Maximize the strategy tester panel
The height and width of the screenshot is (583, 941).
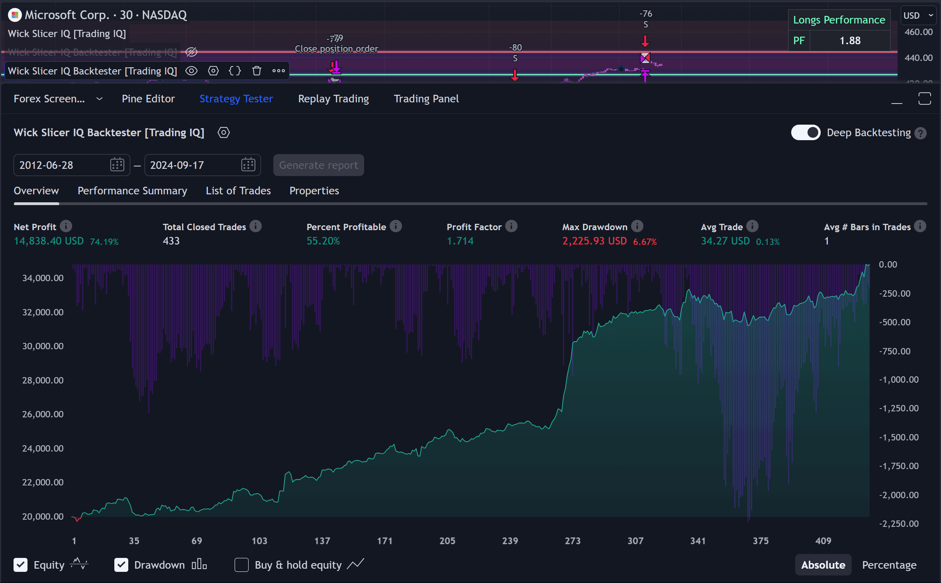coord(925,99)
